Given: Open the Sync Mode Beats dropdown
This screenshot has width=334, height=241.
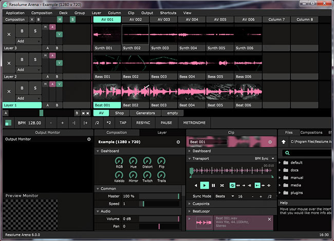Looking at the screenshot, I should point(225,196).
